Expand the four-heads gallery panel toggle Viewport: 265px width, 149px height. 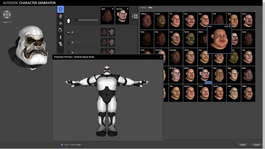pos(135,16)
